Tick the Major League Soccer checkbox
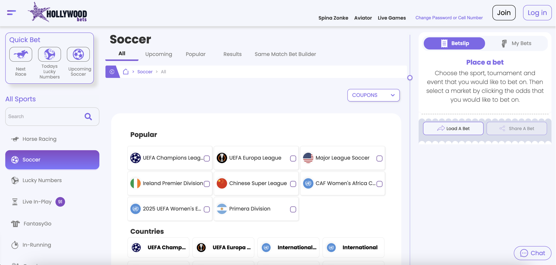 point(379,158)
